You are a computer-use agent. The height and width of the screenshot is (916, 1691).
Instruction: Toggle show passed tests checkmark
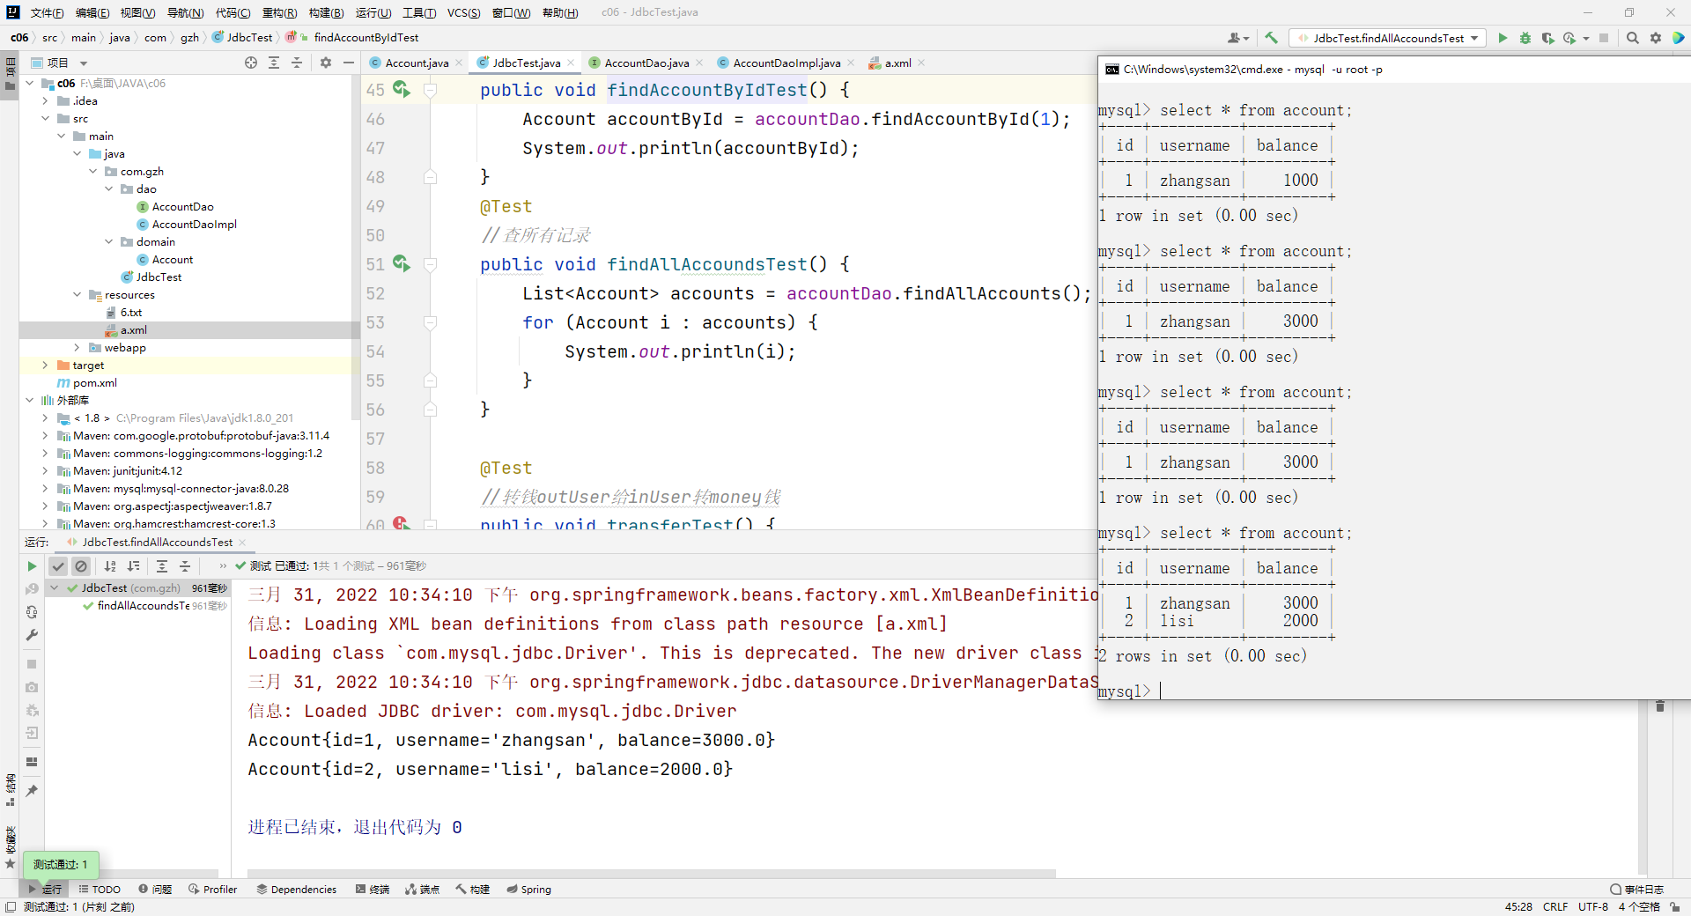coord(58,566)
